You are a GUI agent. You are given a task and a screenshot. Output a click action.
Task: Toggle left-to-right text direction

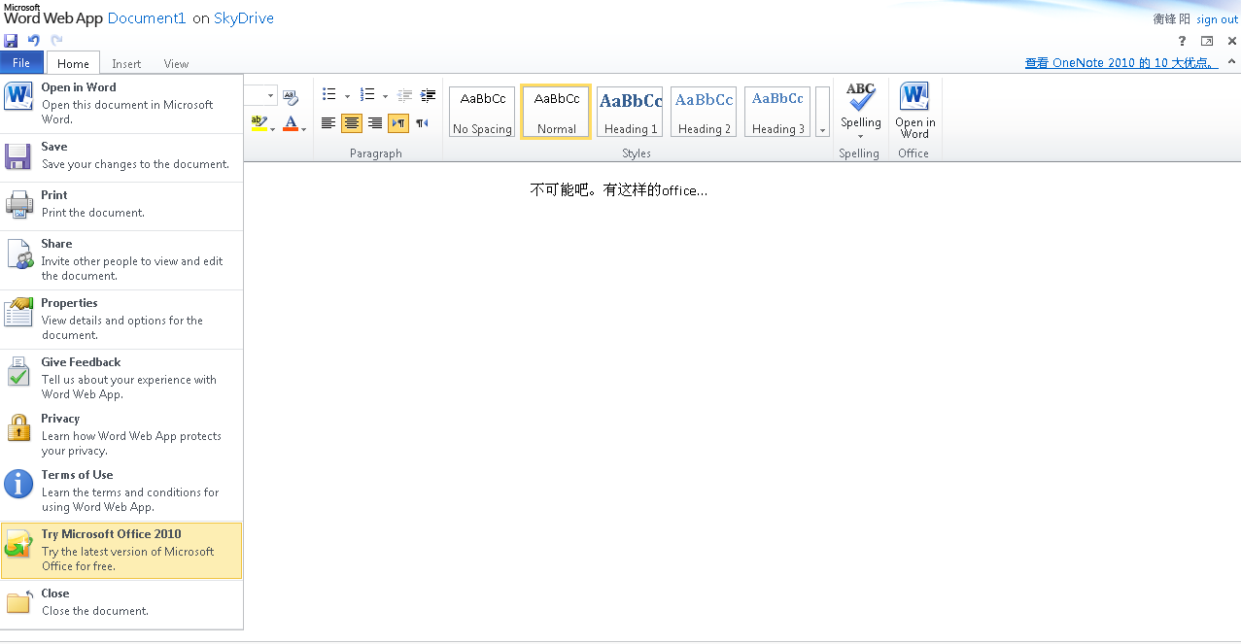click(398, 123)
